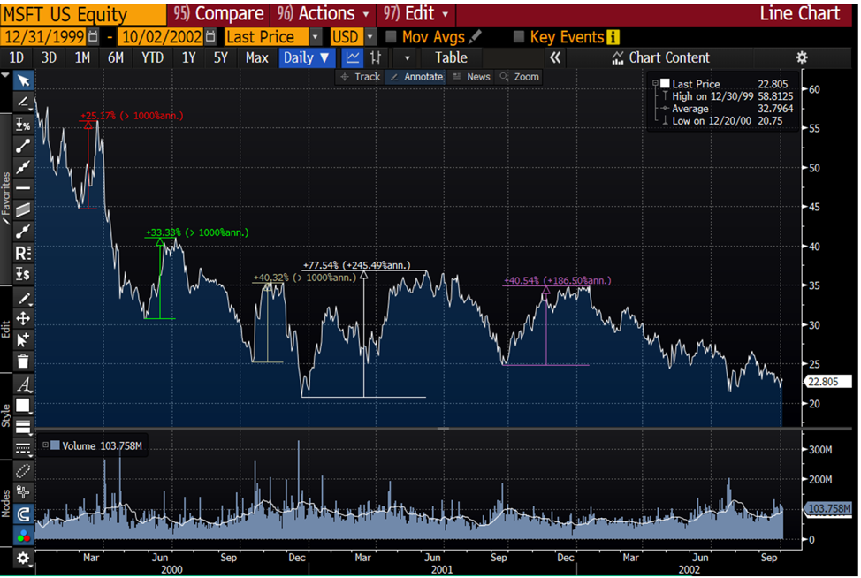Select the 1Y time range
The width and height of the screenshot is (861, 578).
coord(188,57)
